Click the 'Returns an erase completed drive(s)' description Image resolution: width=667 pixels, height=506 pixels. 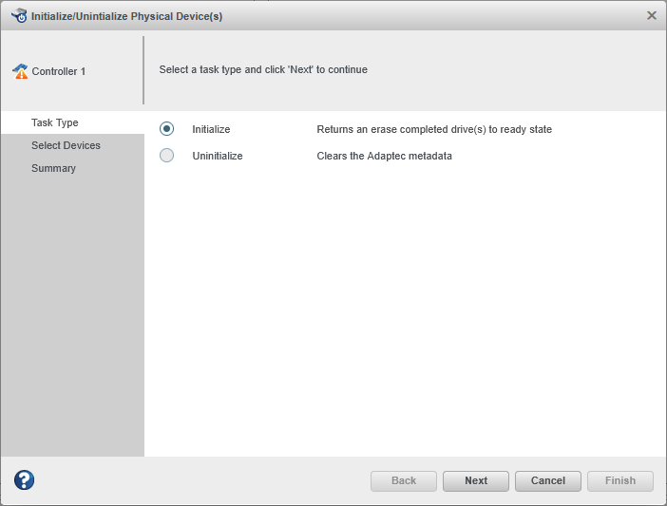click(x=434, y=129)
